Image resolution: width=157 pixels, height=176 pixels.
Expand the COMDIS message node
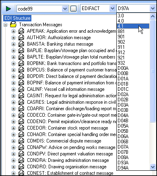[13, 141]
